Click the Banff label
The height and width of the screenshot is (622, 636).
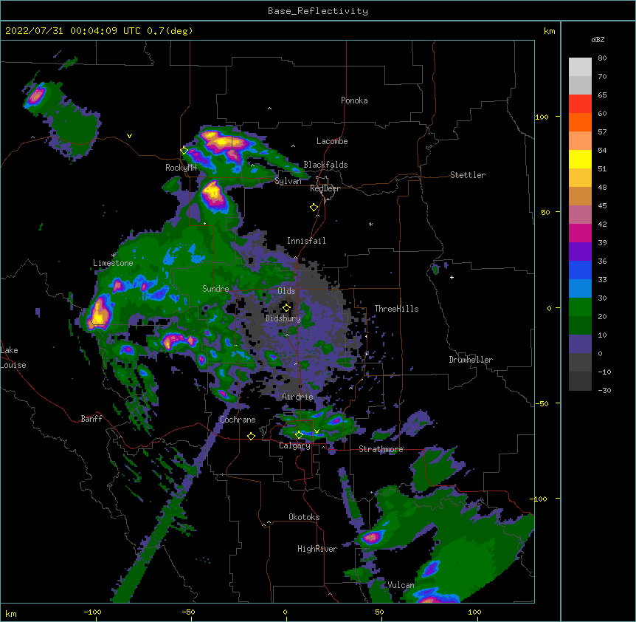tap(91, 419)
